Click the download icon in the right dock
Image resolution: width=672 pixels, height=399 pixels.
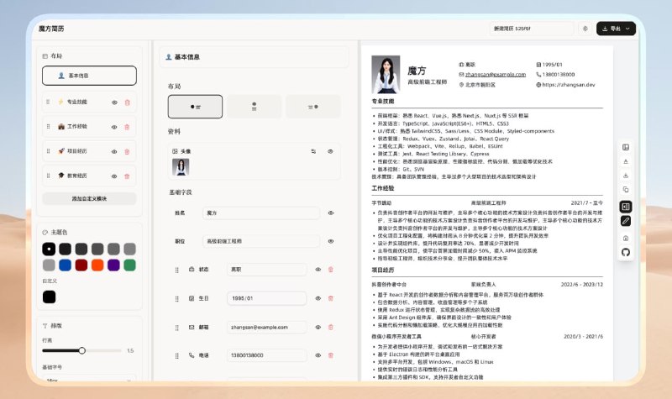[x=626, y=176]
